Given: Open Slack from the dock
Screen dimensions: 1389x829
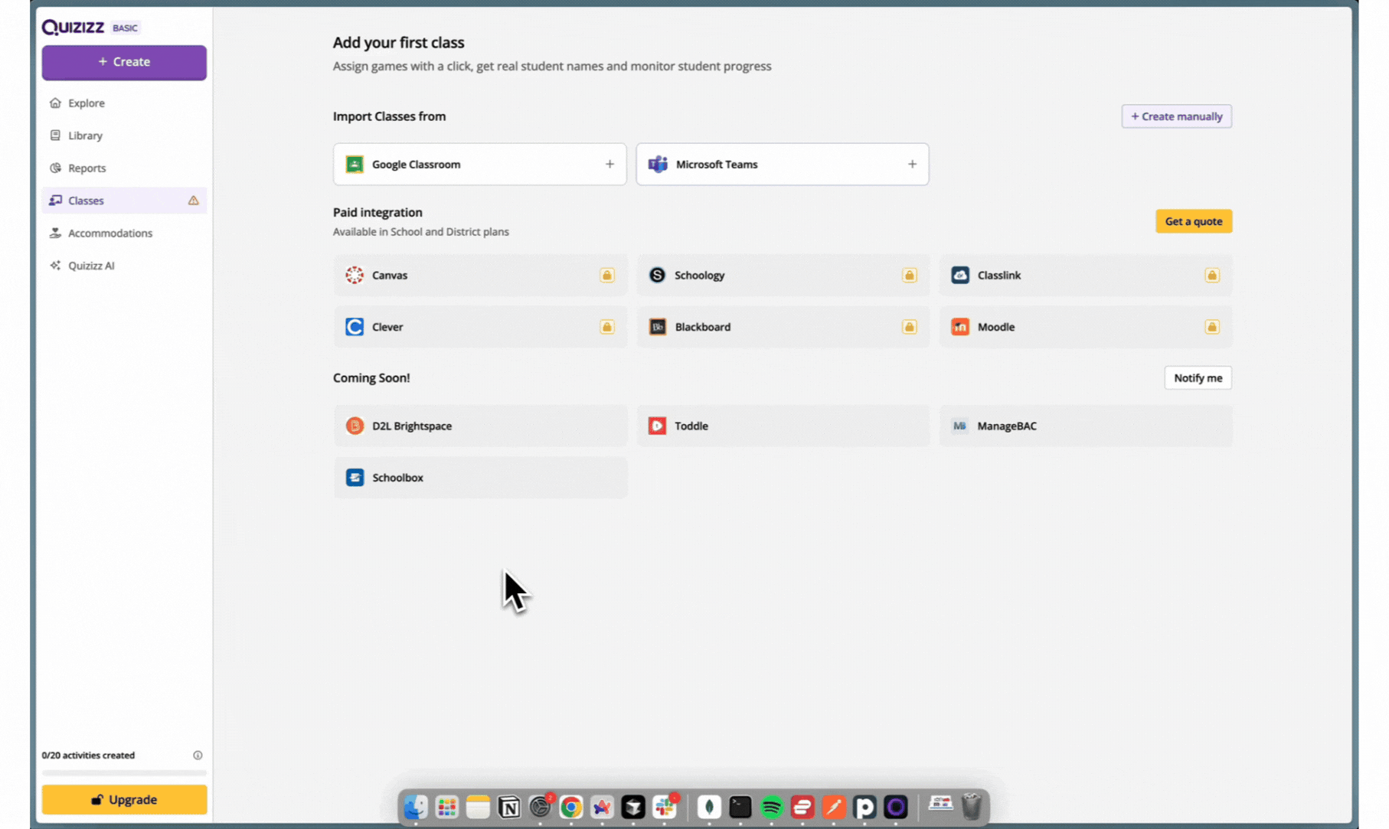Looking at the screenshot, I should pyautogui.click(x=665, y=807).
